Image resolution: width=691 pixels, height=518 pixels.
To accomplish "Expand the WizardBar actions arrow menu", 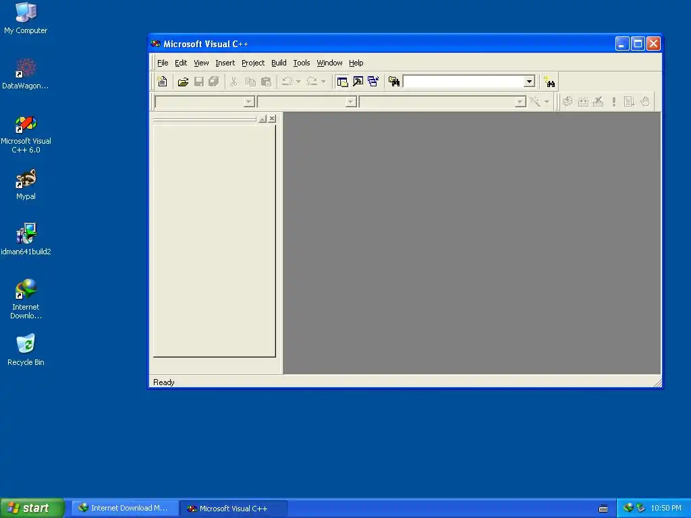I will (x=547, y=102).
